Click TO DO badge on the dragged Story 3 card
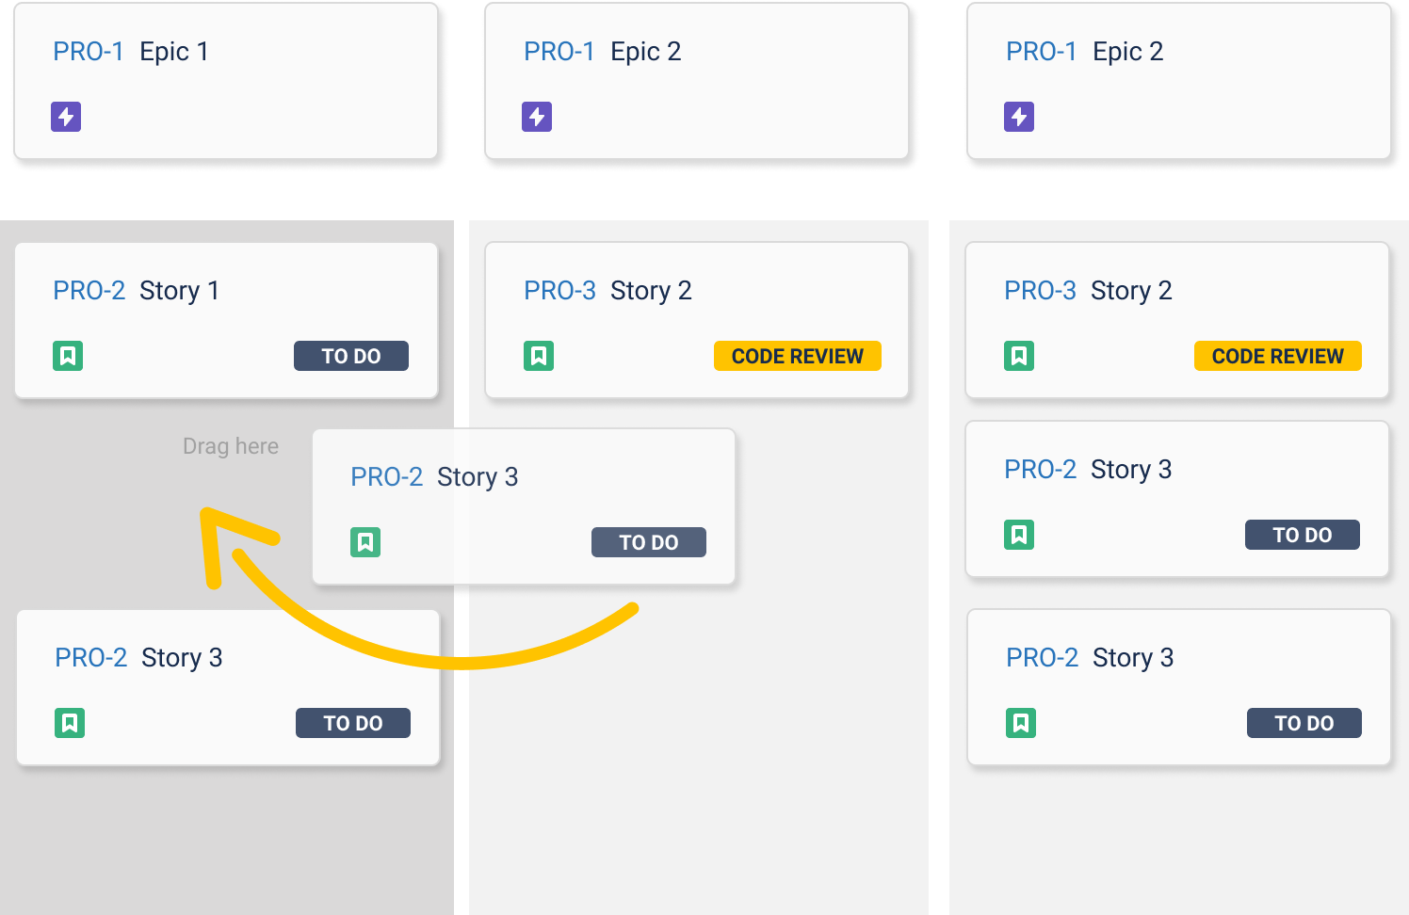Image resolution: width=1409 pixels, height=915 pixels. point(649,542)
